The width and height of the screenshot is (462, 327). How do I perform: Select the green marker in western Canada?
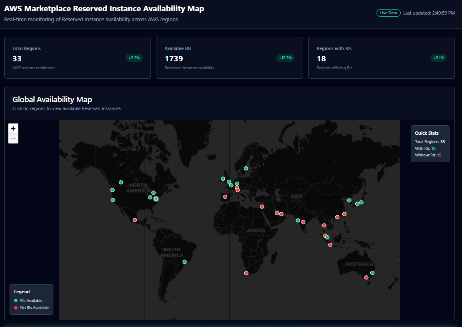(x=121, y=182)
